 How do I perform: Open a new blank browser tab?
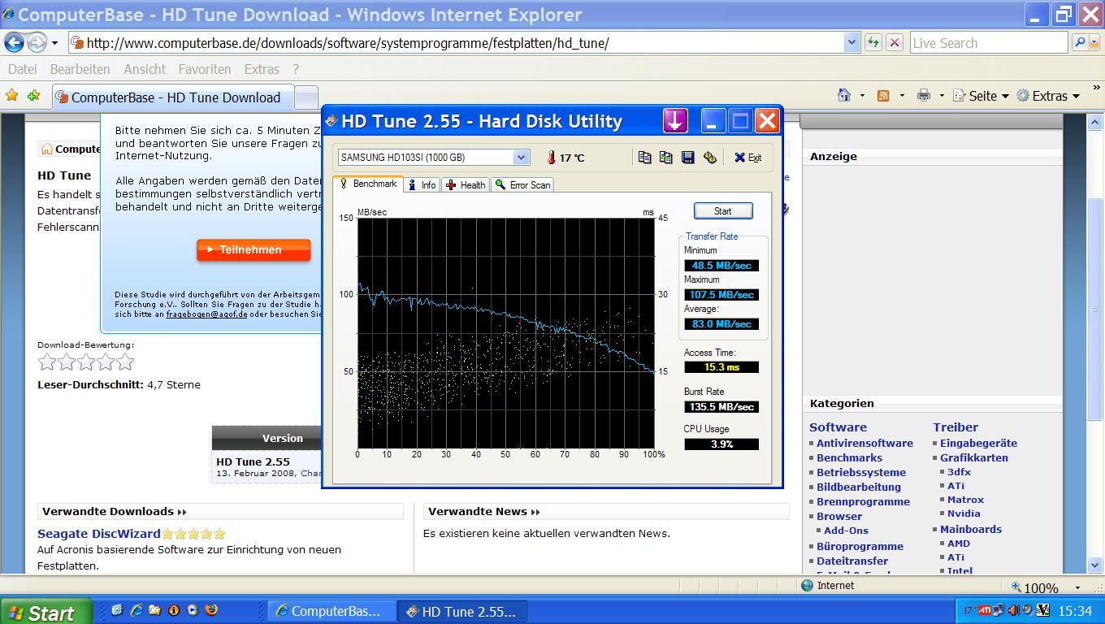coord(305,98)
